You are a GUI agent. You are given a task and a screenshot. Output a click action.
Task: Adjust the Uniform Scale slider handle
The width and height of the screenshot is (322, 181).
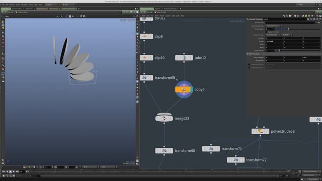coord(280,51)
